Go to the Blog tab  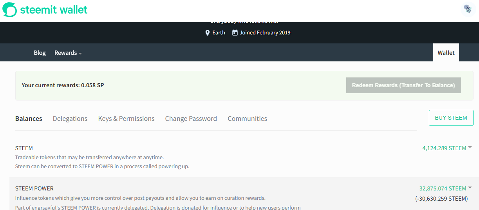40,53
